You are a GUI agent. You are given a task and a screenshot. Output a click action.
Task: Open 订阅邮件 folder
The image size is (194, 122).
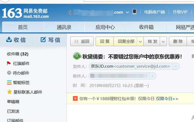(x=15, y=120)
